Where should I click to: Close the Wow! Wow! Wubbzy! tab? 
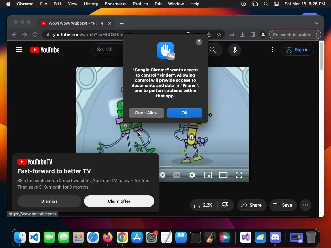pyautogui.click(x=110, y=23)
